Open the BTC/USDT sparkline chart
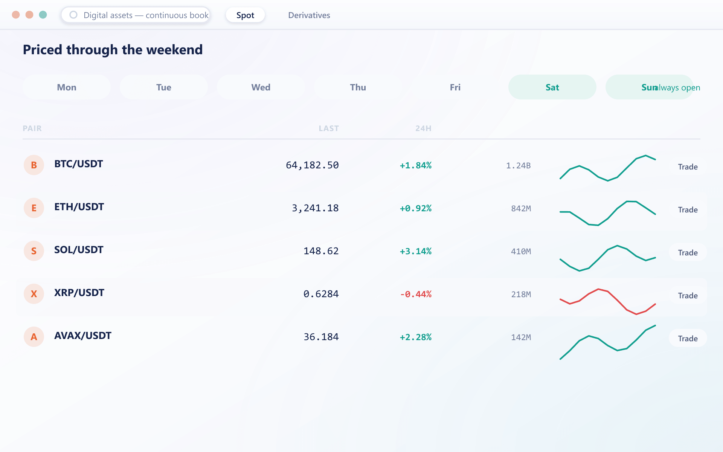 [x=608, y=168]
